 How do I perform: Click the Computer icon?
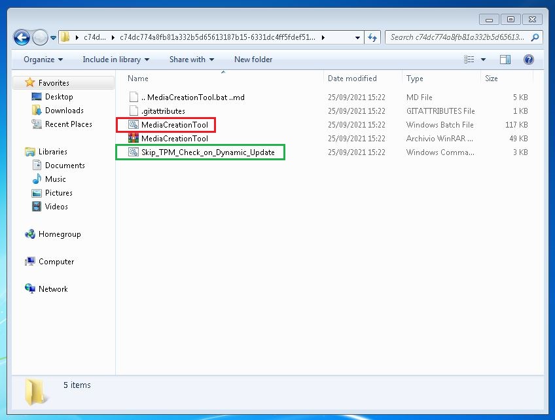point(30,261)
